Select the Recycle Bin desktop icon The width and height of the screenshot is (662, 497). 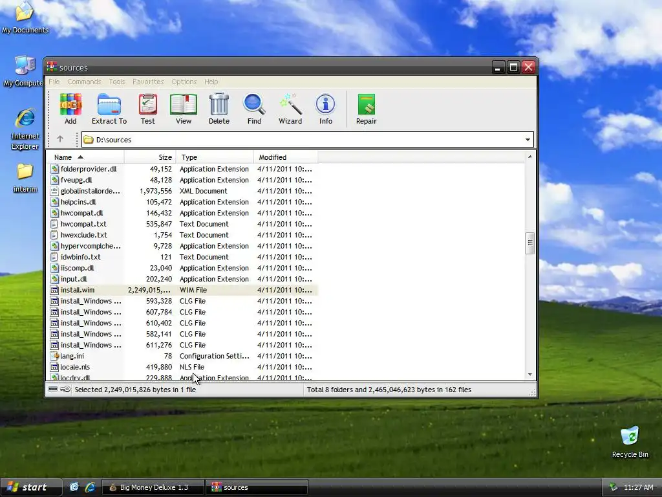pos(630,442)
